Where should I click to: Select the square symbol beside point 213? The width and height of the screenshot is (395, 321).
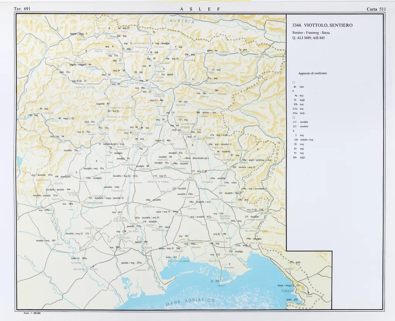point(212,281)
